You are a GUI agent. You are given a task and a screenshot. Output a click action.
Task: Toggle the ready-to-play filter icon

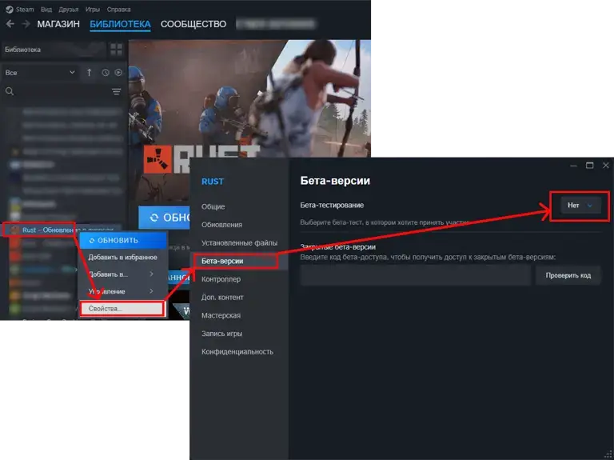(118, 73)
